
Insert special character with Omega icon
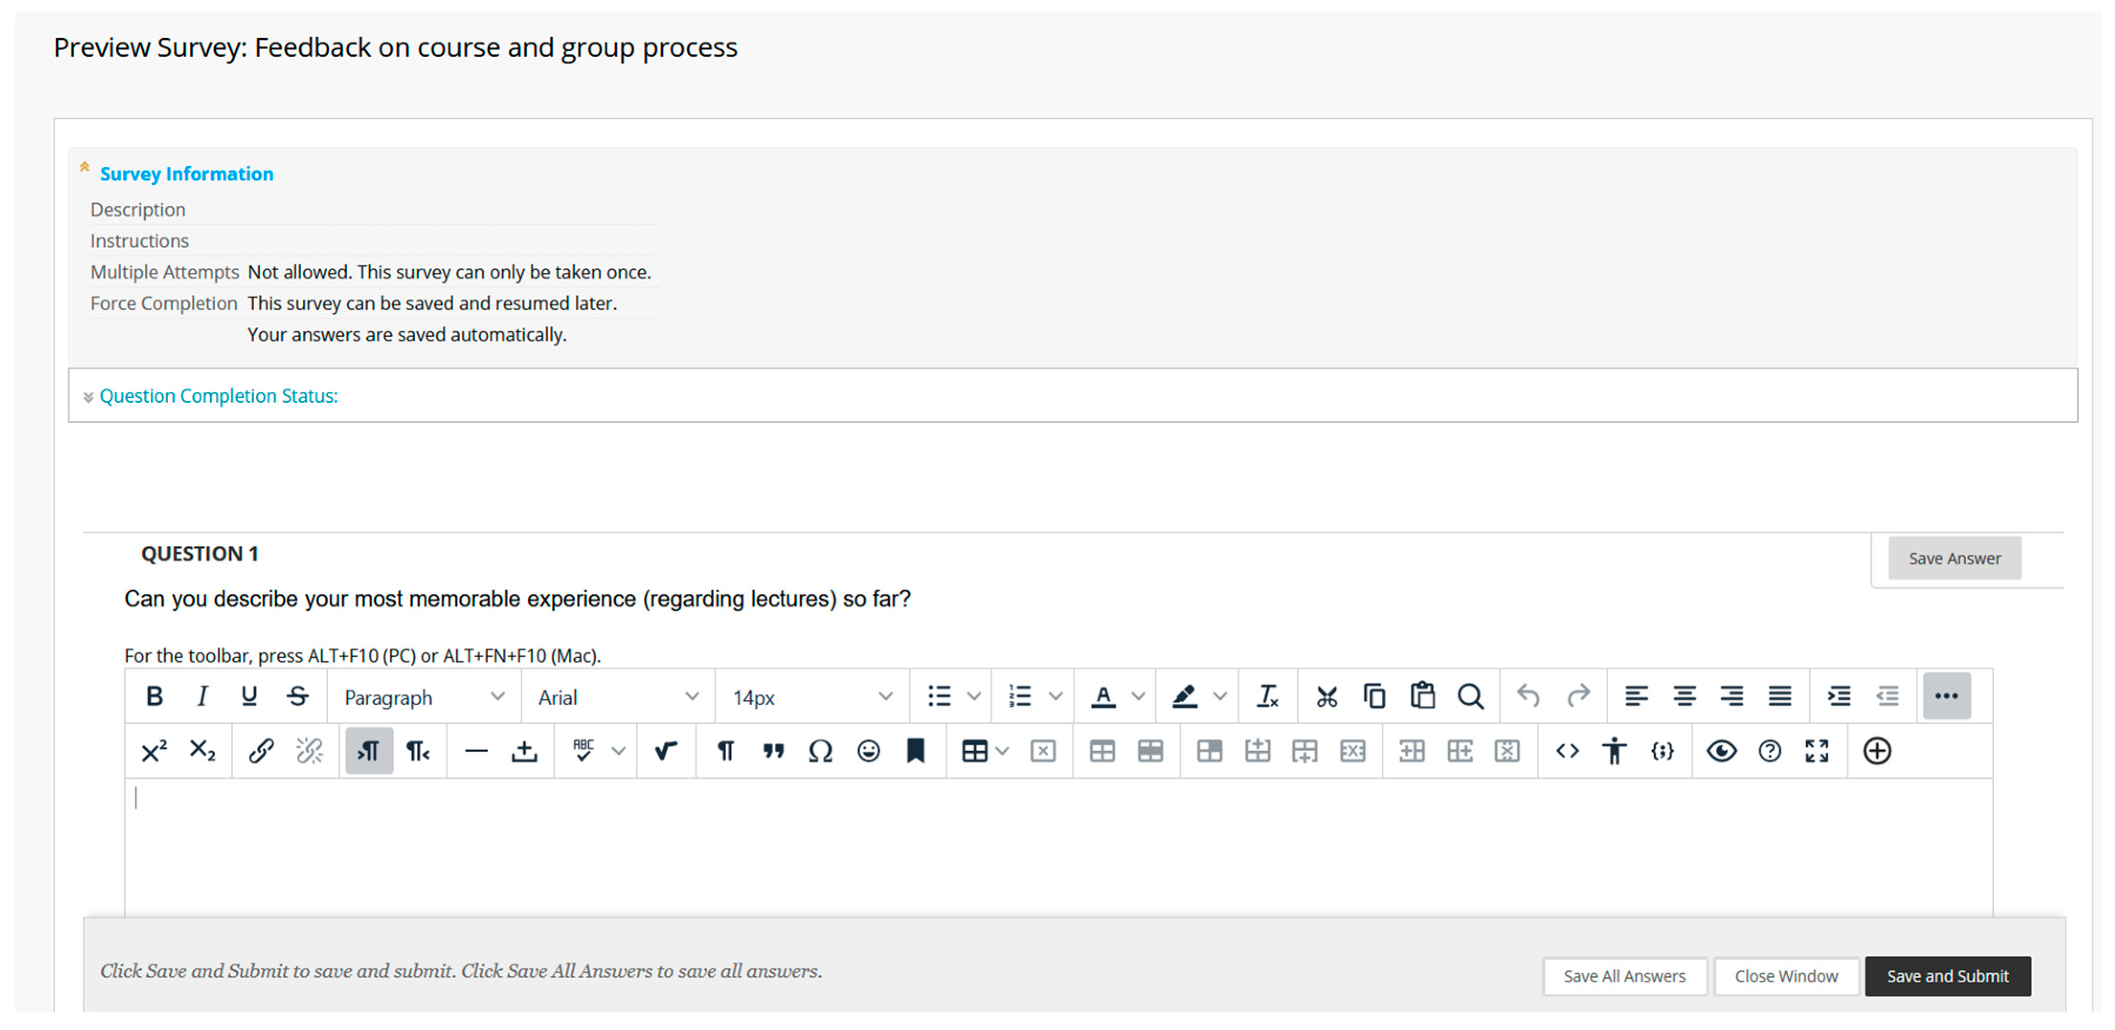[x=820, y=751]
